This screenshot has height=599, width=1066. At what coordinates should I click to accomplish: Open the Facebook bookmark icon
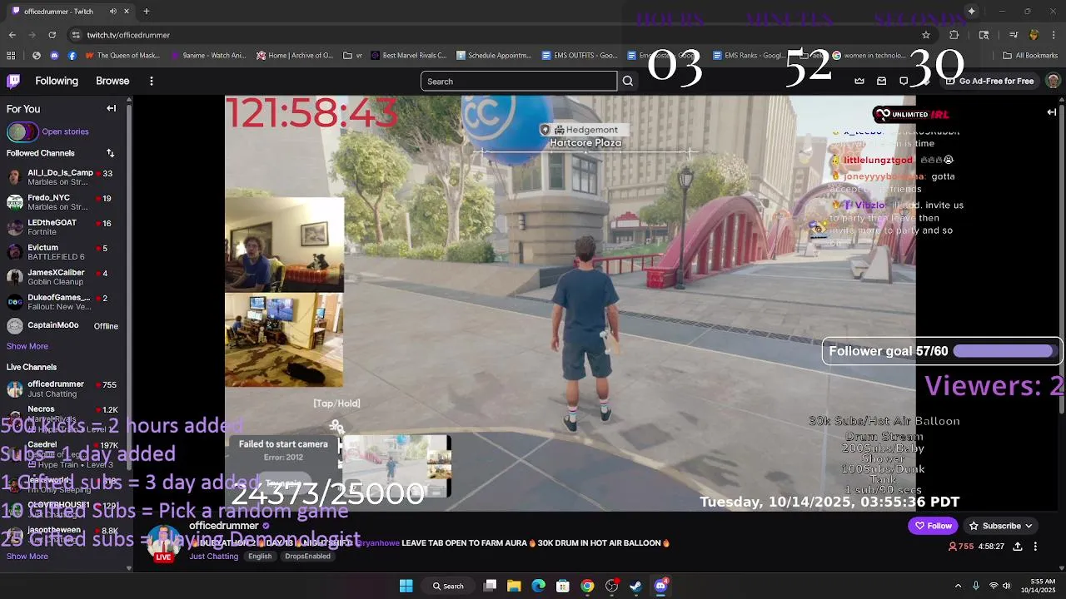(x=72, y=56)
